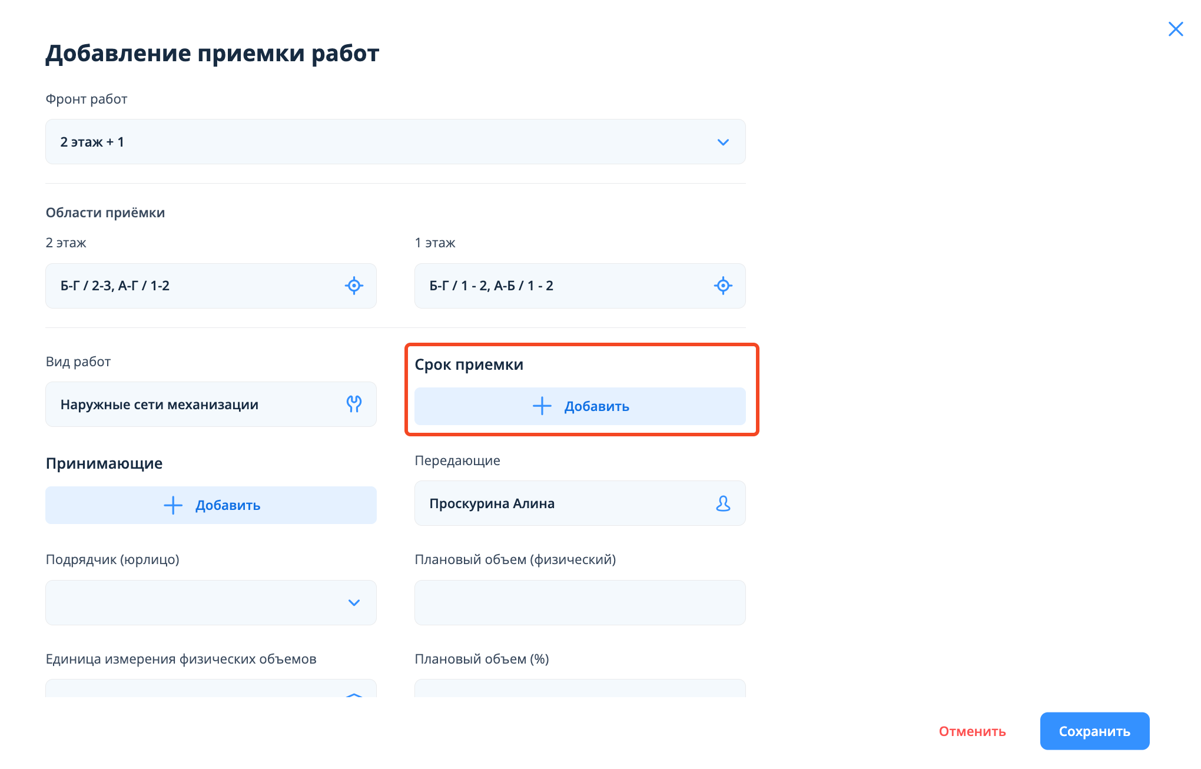The image size is (1201, 769).
Task: Click the 1 этаж area field text
Action: pyautogui.click(x=491, y=286)
